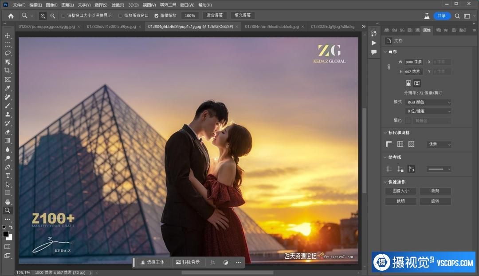Swap foreground and background colors

pyautogui.click(x=11, y=227)
